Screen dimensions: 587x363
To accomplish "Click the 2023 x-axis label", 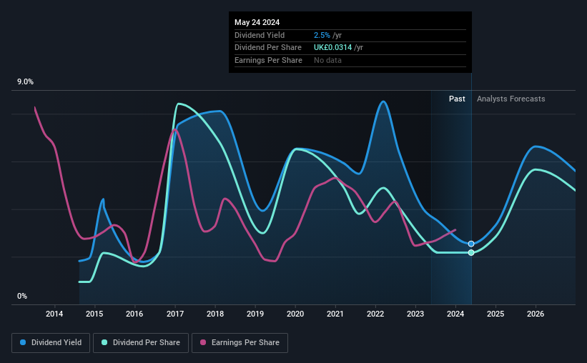I will tap(415, 314).
